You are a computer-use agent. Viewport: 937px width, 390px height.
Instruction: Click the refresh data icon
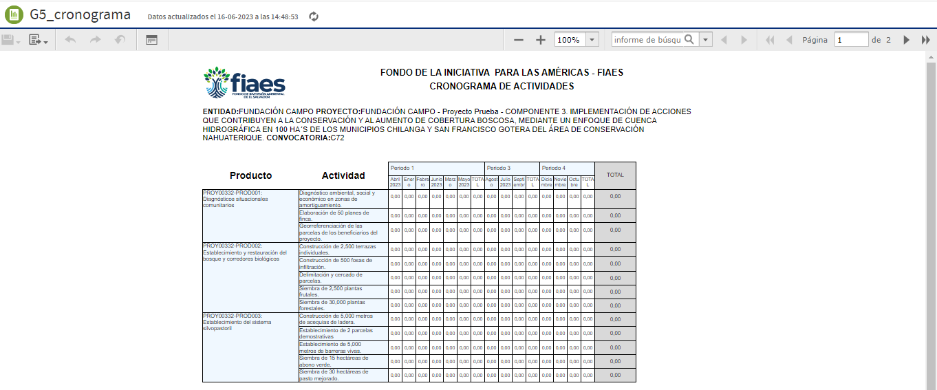pos(314,16)
